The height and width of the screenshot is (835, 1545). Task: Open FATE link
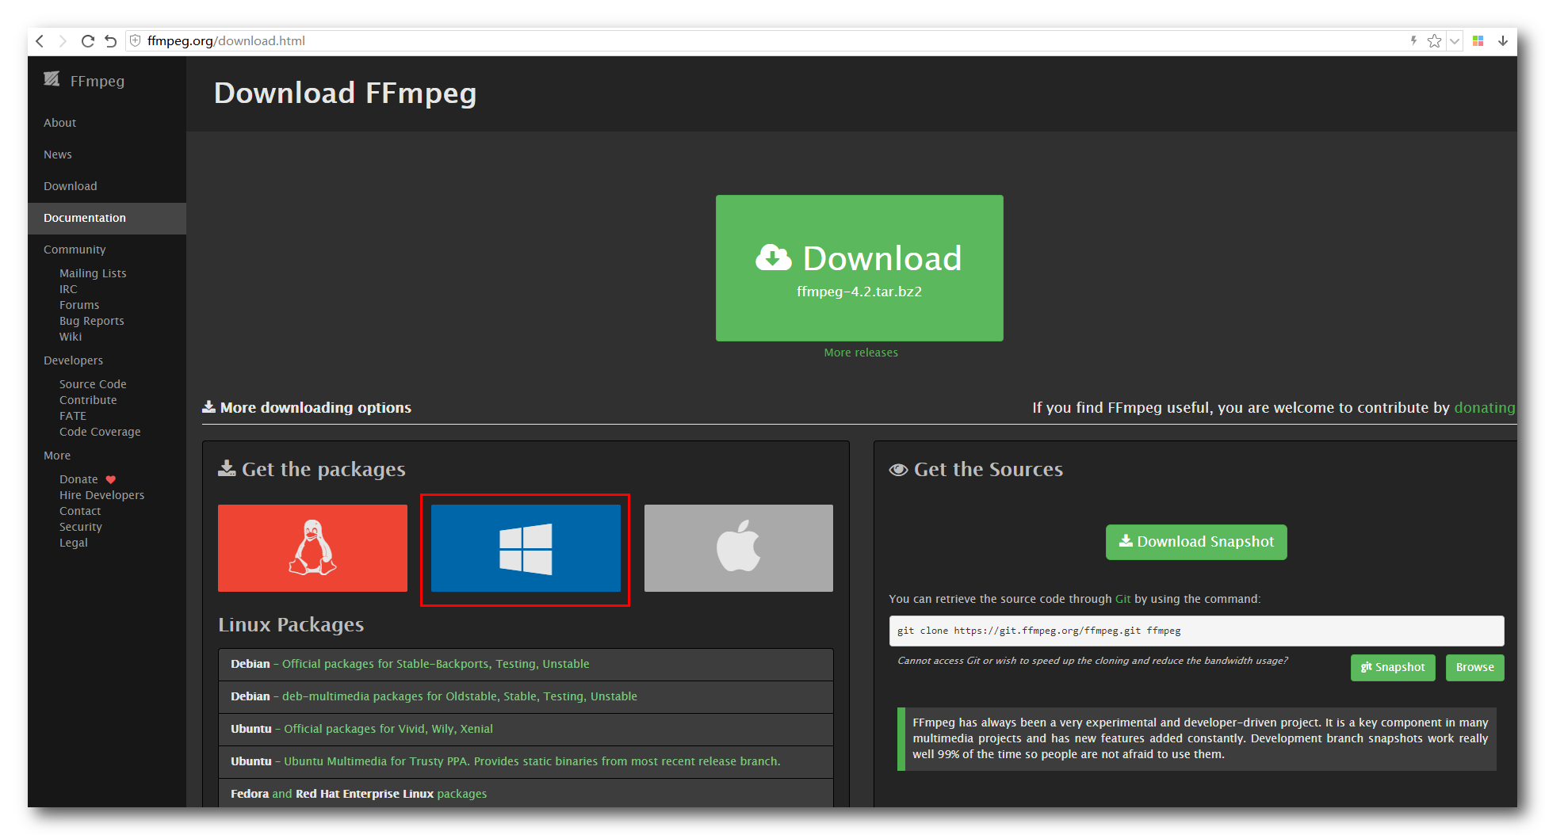73,416
